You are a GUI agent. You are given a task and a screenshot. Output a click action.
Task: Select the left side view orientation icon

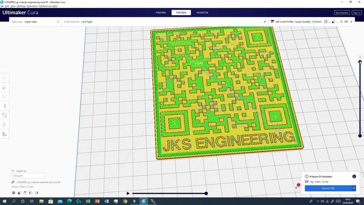click(x=31, y=193)
